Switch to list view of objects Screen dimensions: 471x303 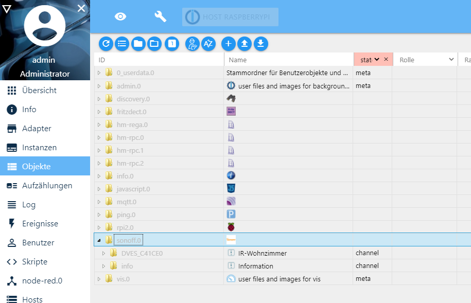(122, 44)
